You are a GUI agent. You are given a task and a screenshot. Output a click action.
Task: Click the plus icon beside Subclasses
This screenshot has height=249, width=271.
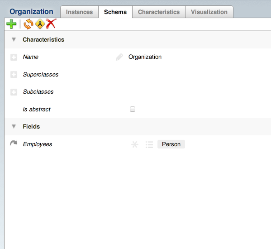pyautogui.click(x=14, y=92)
